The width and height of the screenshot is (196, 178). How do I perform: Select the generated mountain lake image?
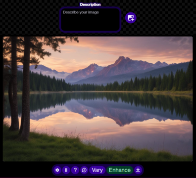[x=98, y=99]
